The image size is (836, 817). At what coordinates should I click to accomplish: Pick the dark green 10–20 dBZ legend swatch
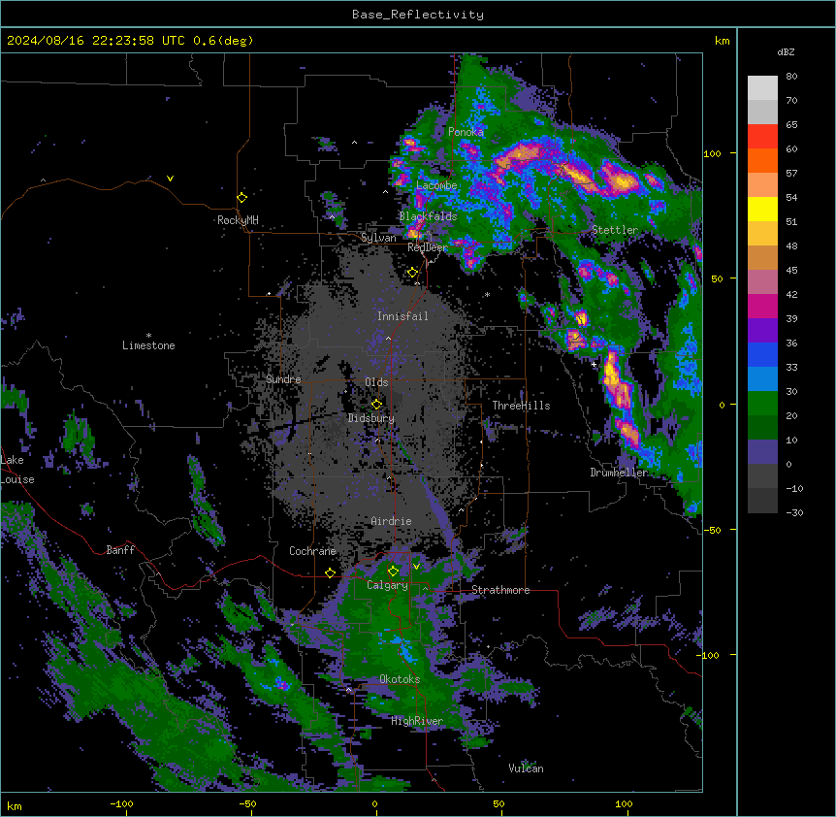point(762,428)
